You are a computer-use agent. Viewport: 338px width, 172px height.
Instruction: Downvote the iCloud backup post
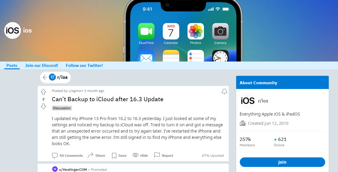(x=43, y=106)
